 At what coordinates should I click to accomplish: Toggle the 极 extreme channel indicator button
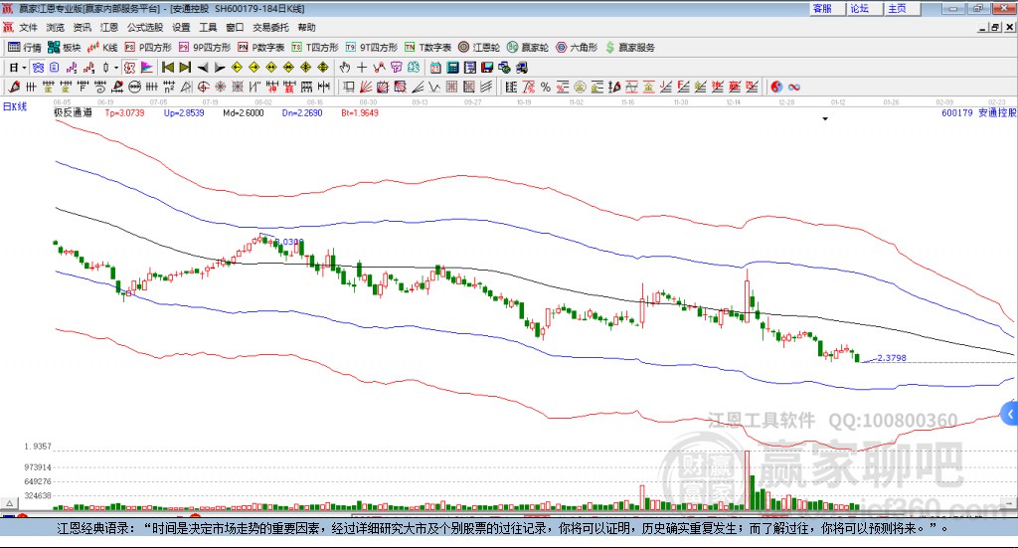(x=129, y=67)
